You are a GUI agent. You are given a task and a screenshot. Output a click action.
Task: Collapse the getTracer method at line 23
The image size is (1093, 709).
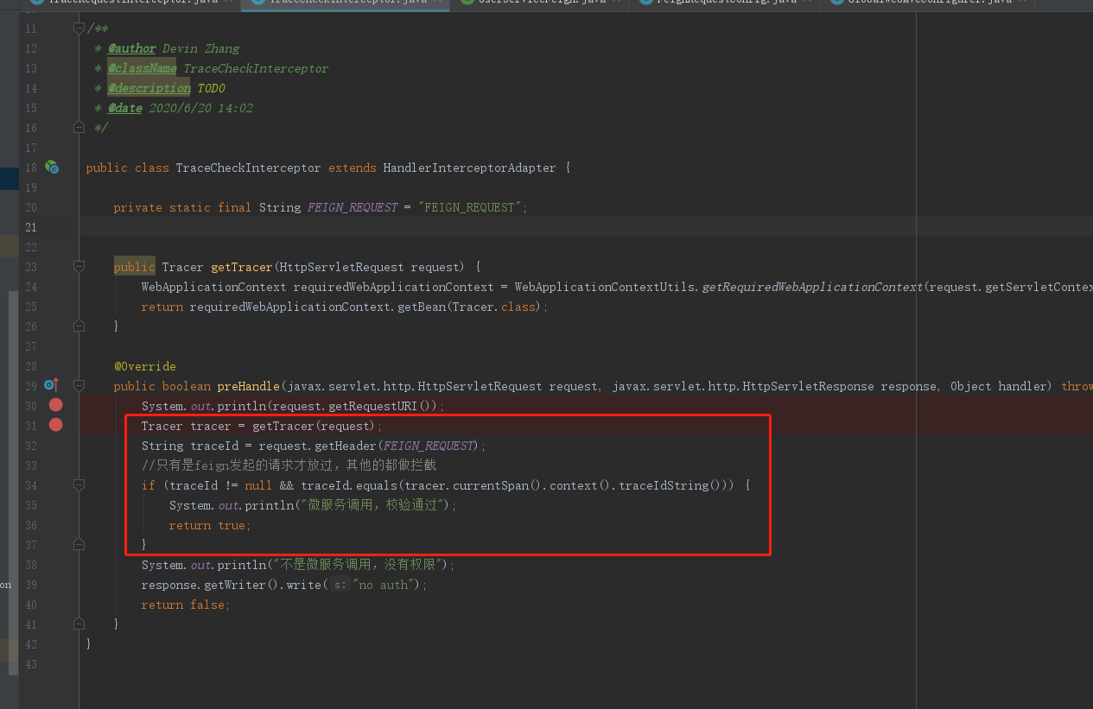[x=79, y=267]
